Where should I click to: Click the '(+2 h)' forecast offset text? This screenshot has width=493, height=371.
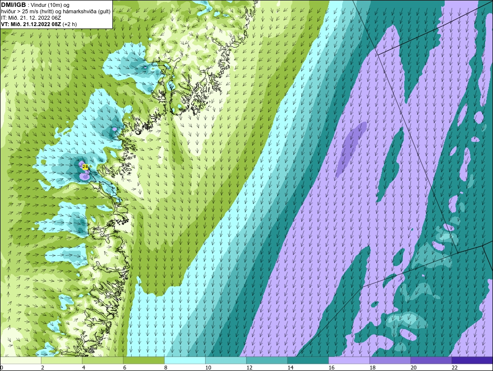(x=70, y=24)
